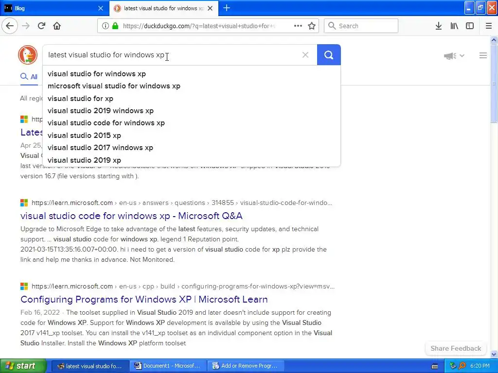Click the orange magnifier tray icon

coord(462,366)
